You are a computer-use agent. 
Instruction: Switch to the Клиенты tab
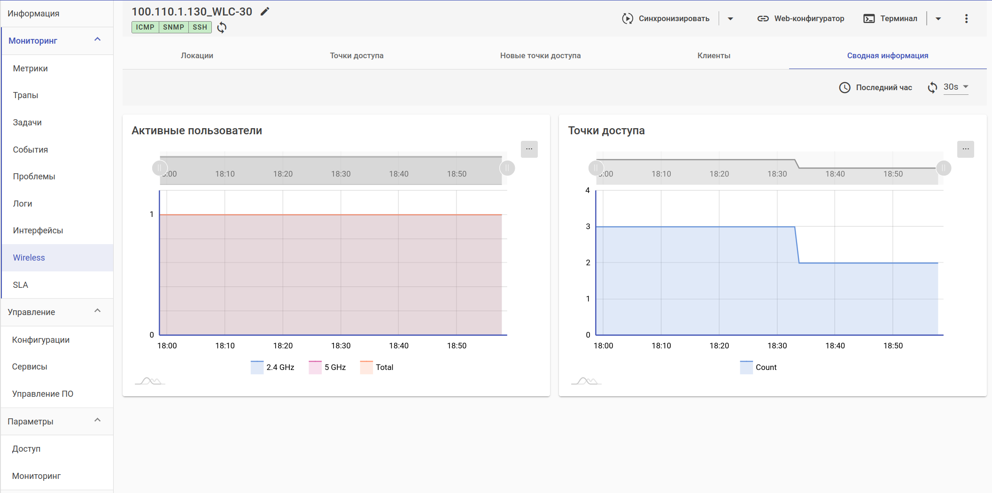pyautogui.click(x=713, y=55)
